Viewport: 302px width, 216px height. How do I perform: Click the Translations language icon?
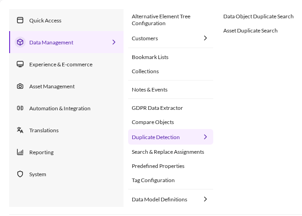point(20,130)
